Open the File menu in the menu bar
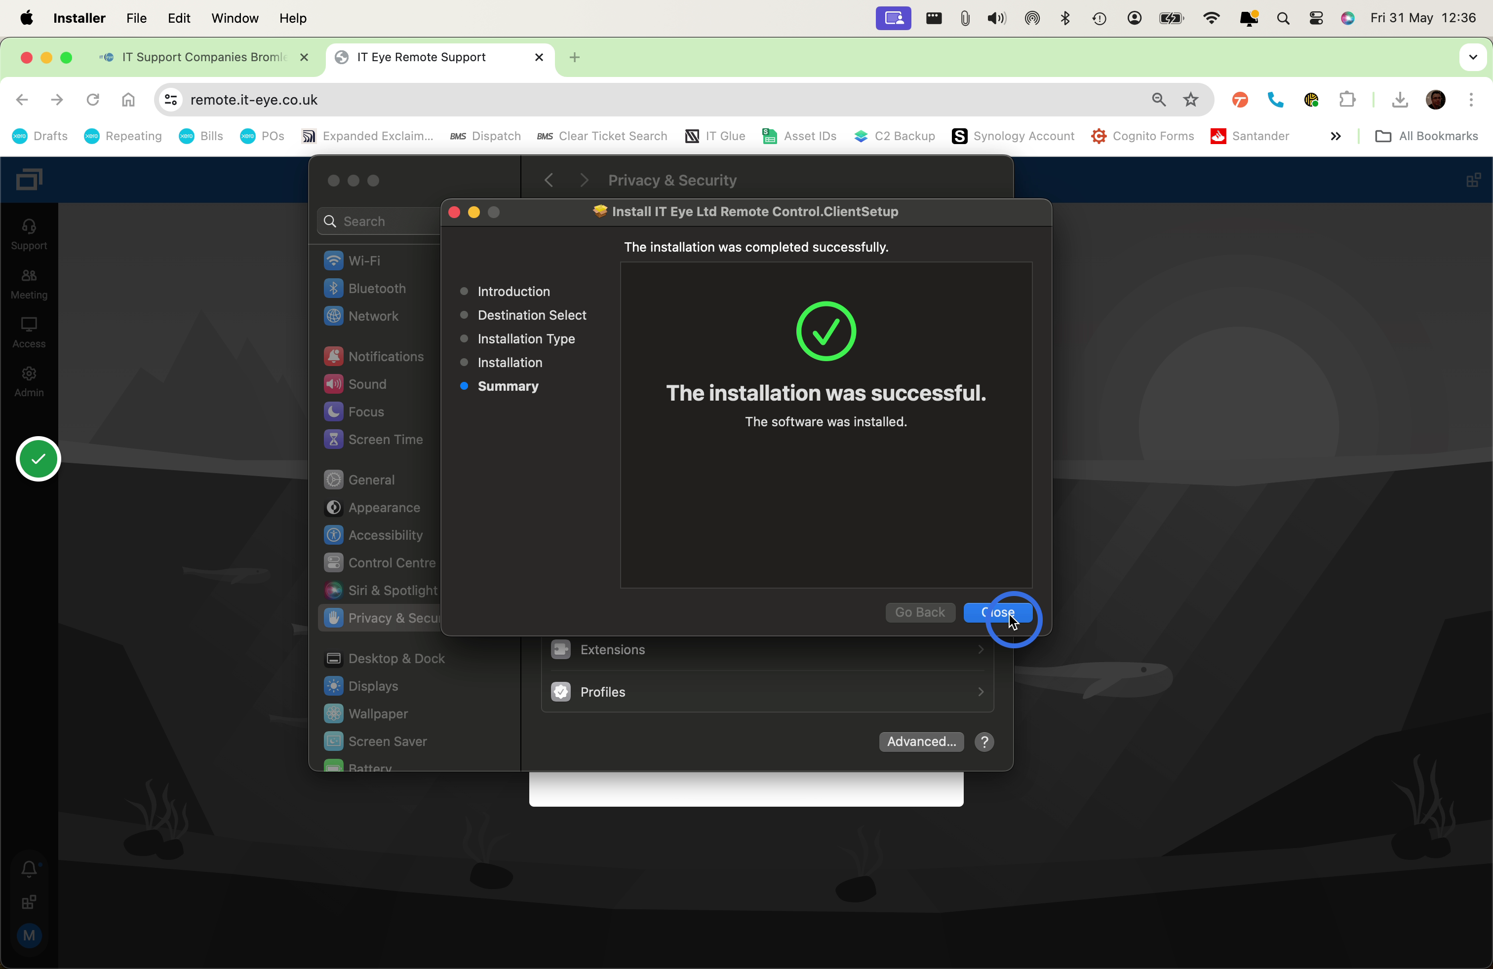This screenshot has width=1493, height=969. coord(136,18)
